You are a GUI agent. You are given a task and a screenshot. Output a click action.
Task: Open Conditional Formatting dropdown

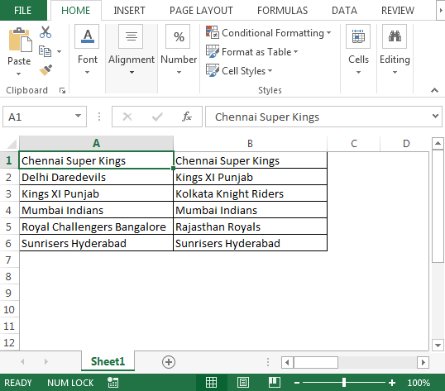pyautogui.click(x=328, y=32)
